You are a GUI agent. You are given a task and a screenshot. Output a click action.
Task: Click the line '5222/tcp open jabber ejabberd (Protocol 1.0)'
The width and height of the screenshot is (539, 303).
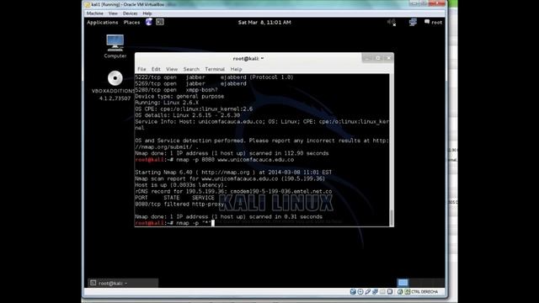point(214,77)
